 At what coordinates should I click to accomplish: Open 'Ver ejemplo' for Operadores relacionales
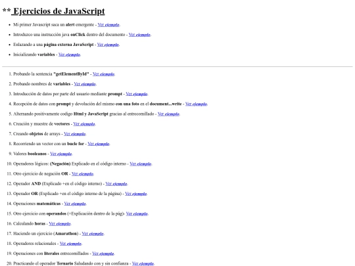tap(70, 244)
